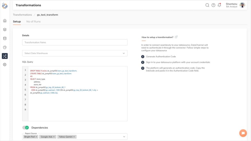Screen dimensions: 251x141
Task: Open the external link icon beside setup guide
Action: 176,37
